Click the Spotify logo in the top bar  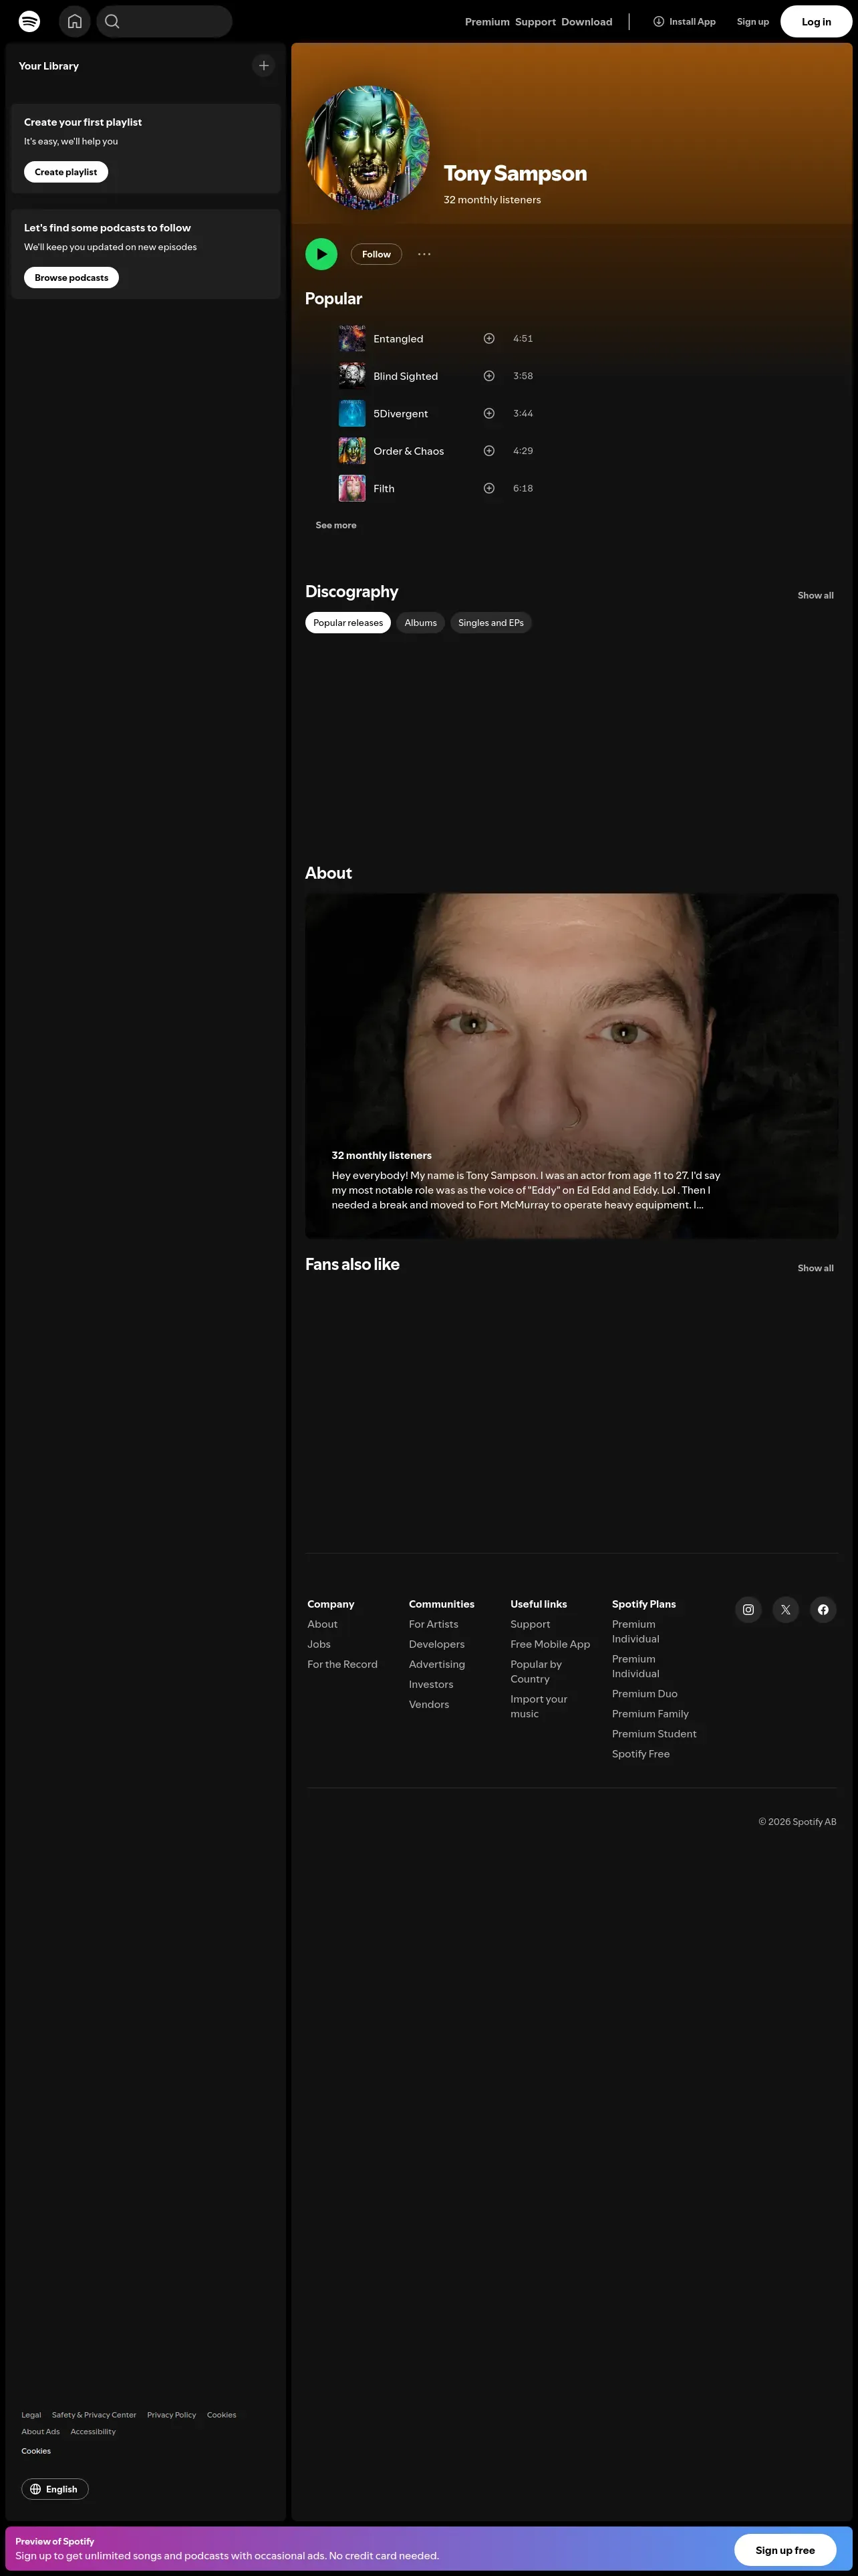click(x=30, y=21)
